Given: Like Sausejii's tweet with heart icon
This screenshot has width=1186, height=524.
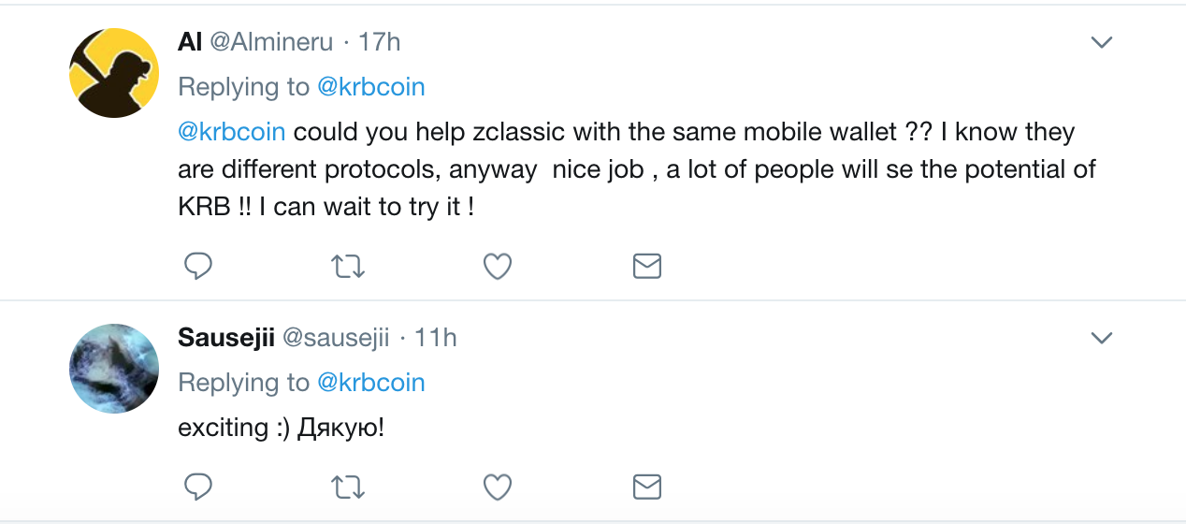Looking at the screenshot, I should (x=497, y=487).
